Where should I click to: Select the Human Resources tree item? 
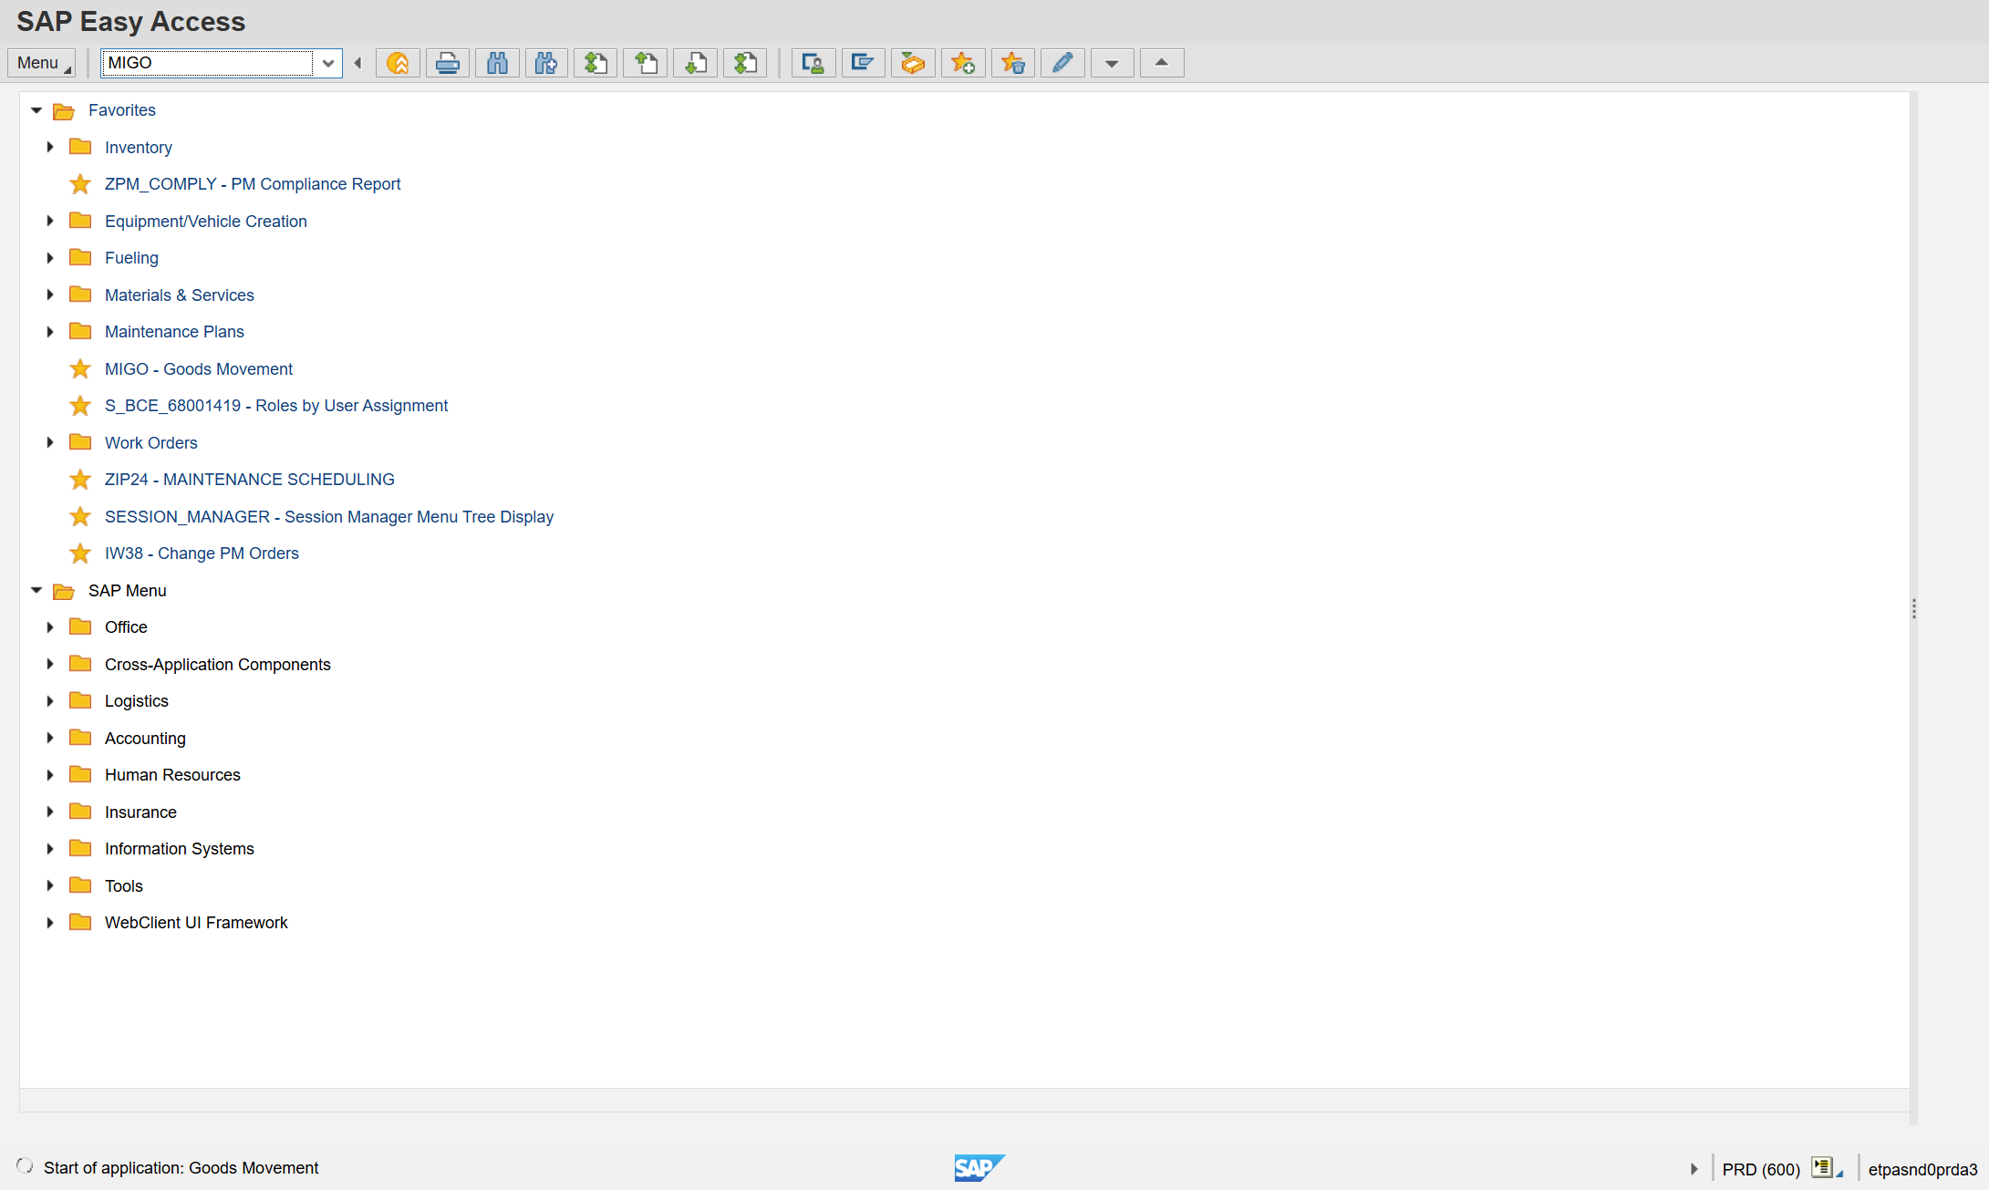tap(172, 775)
